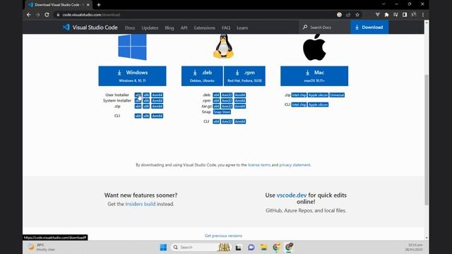This screenshot has width=452, height=254.
Task: Bookmark the page with the star icon
Action: pos(357,15)
